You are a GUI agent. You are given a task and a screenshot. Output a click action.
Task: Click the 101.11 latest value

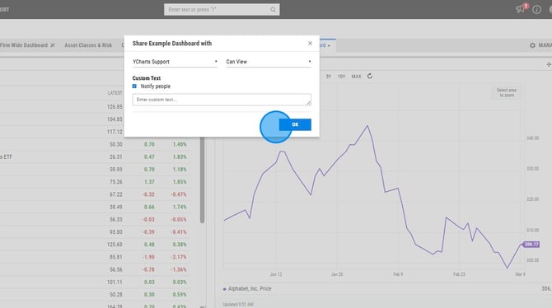(x=115, y=282)
